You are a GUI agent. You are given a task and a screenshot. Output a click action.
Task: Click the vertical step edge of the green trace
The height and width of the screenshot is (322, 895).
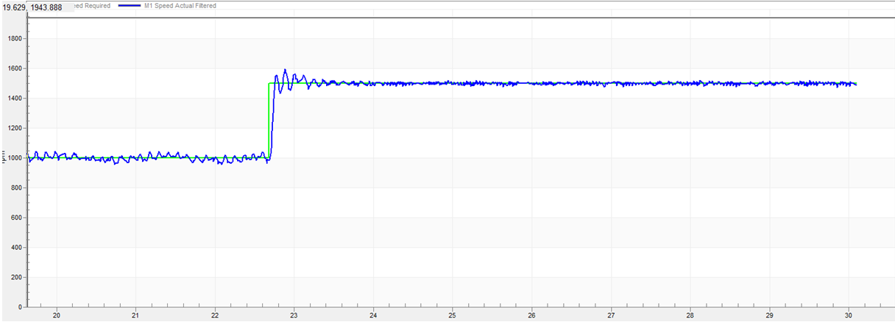coord(269,121)
